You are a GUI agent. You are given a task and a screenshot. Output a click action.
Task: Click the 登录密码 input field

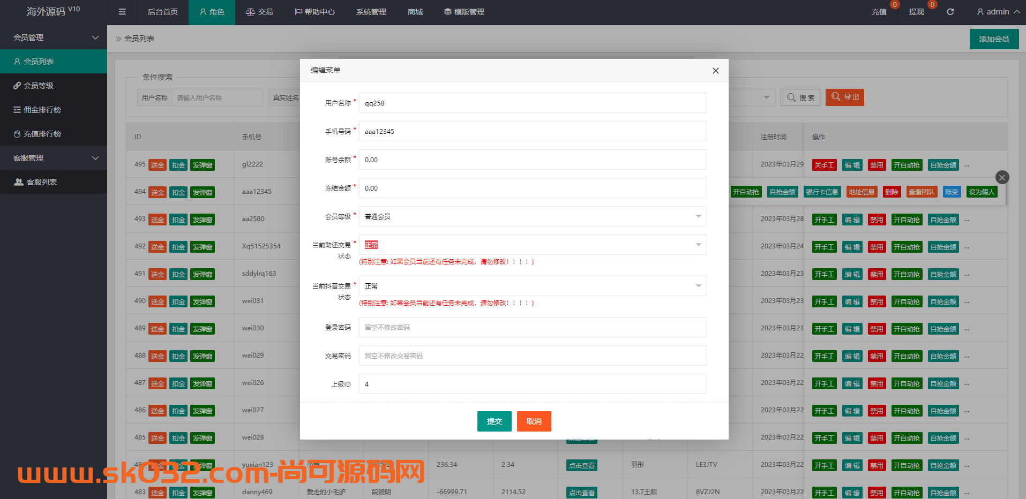pyautogui.click(x=533, y=327)
